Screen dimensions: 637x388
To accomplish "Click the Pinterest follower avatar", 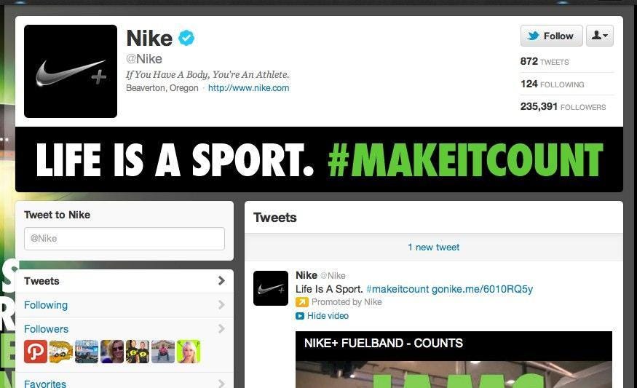I will tap(36, 352).
